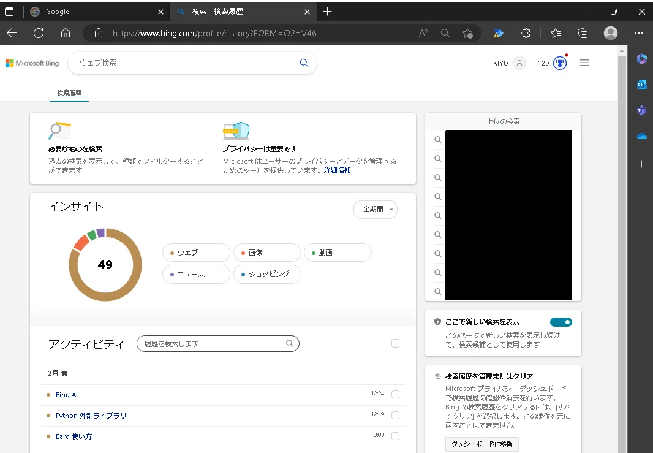Click the Bing search magnifier button
Viewport: 653px width, 453px height.
[304, 63]
